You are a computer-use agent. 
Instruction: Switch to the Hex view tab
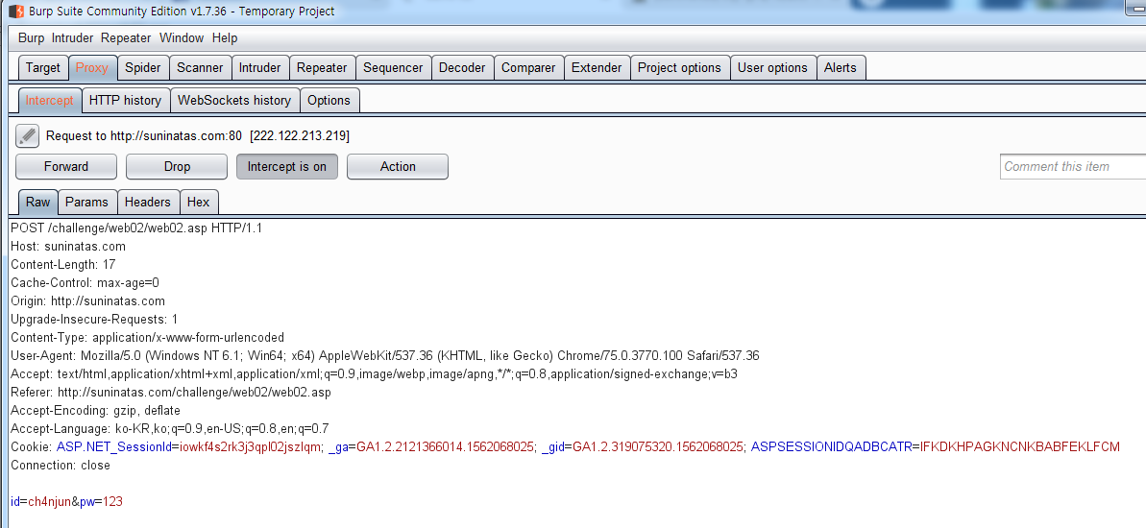tap(198, 203)
